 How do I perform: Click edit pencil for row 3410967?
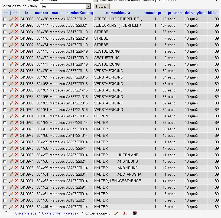pyautogui.click(x=11, y=207)
